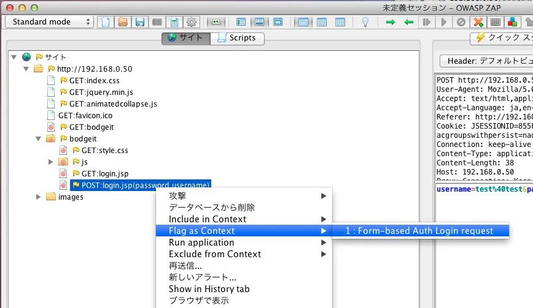
Task: Click the Host: 192.168.0.50 header line
Action: (475, 172)
